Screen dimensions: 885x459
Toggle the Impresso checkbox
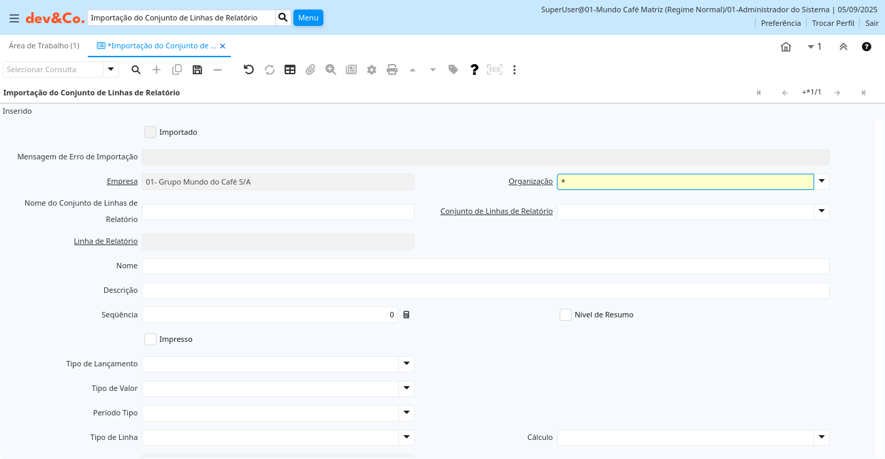150,339
